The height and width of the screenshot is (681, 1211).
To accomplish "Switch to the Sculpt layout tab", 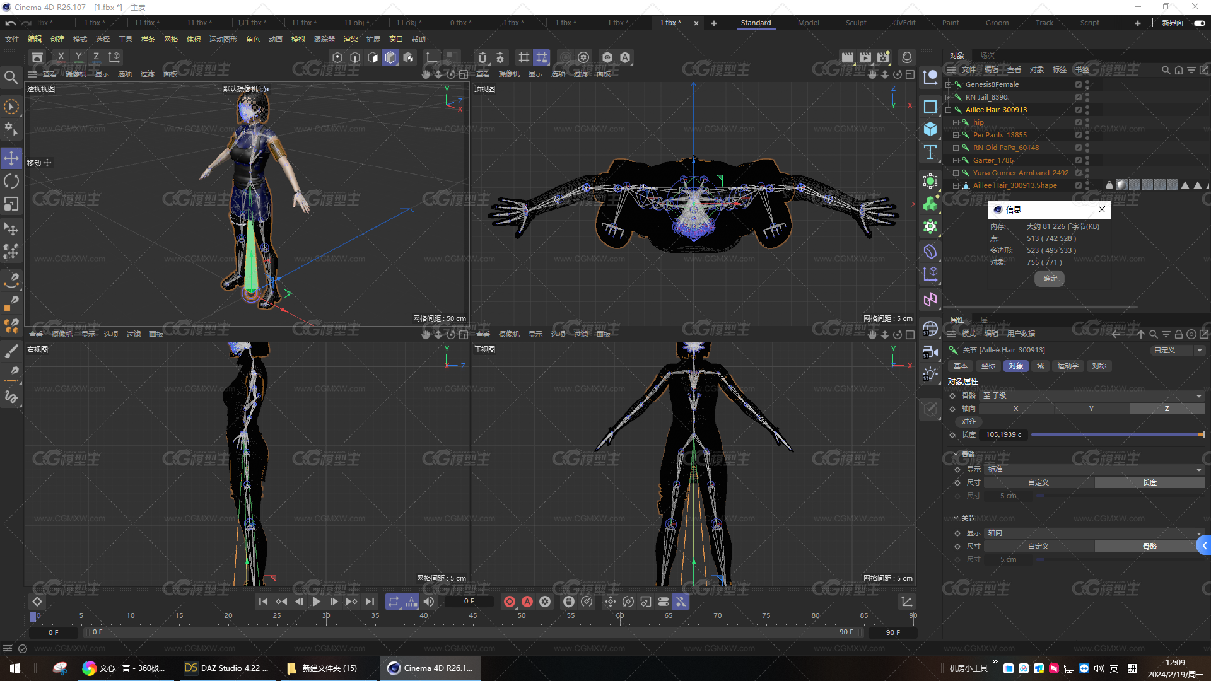I will click(x=856, y=23).
